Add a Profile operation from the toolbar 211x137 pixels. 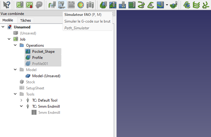click(103, 5)
